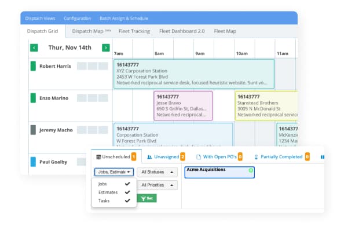Click the With Open PO's document icon

(x=198, y=156)
